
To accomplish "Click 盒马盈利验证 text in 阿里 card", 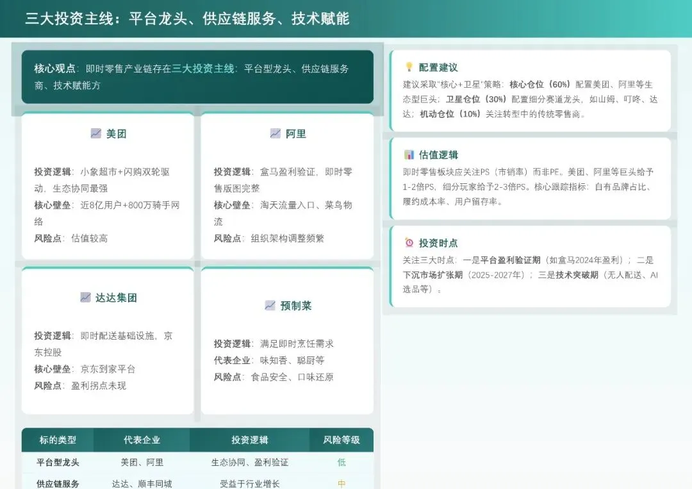I will coord(288,172).
